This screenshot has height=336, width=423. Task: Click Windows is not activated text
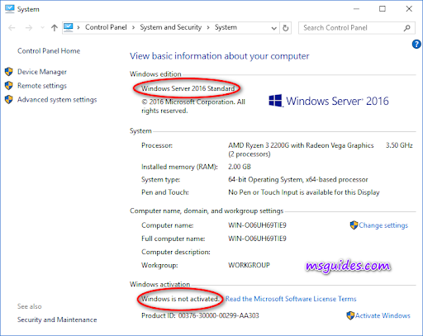180,299
